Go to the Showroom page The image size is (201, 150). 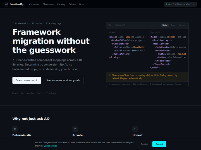tap(48, 4)
